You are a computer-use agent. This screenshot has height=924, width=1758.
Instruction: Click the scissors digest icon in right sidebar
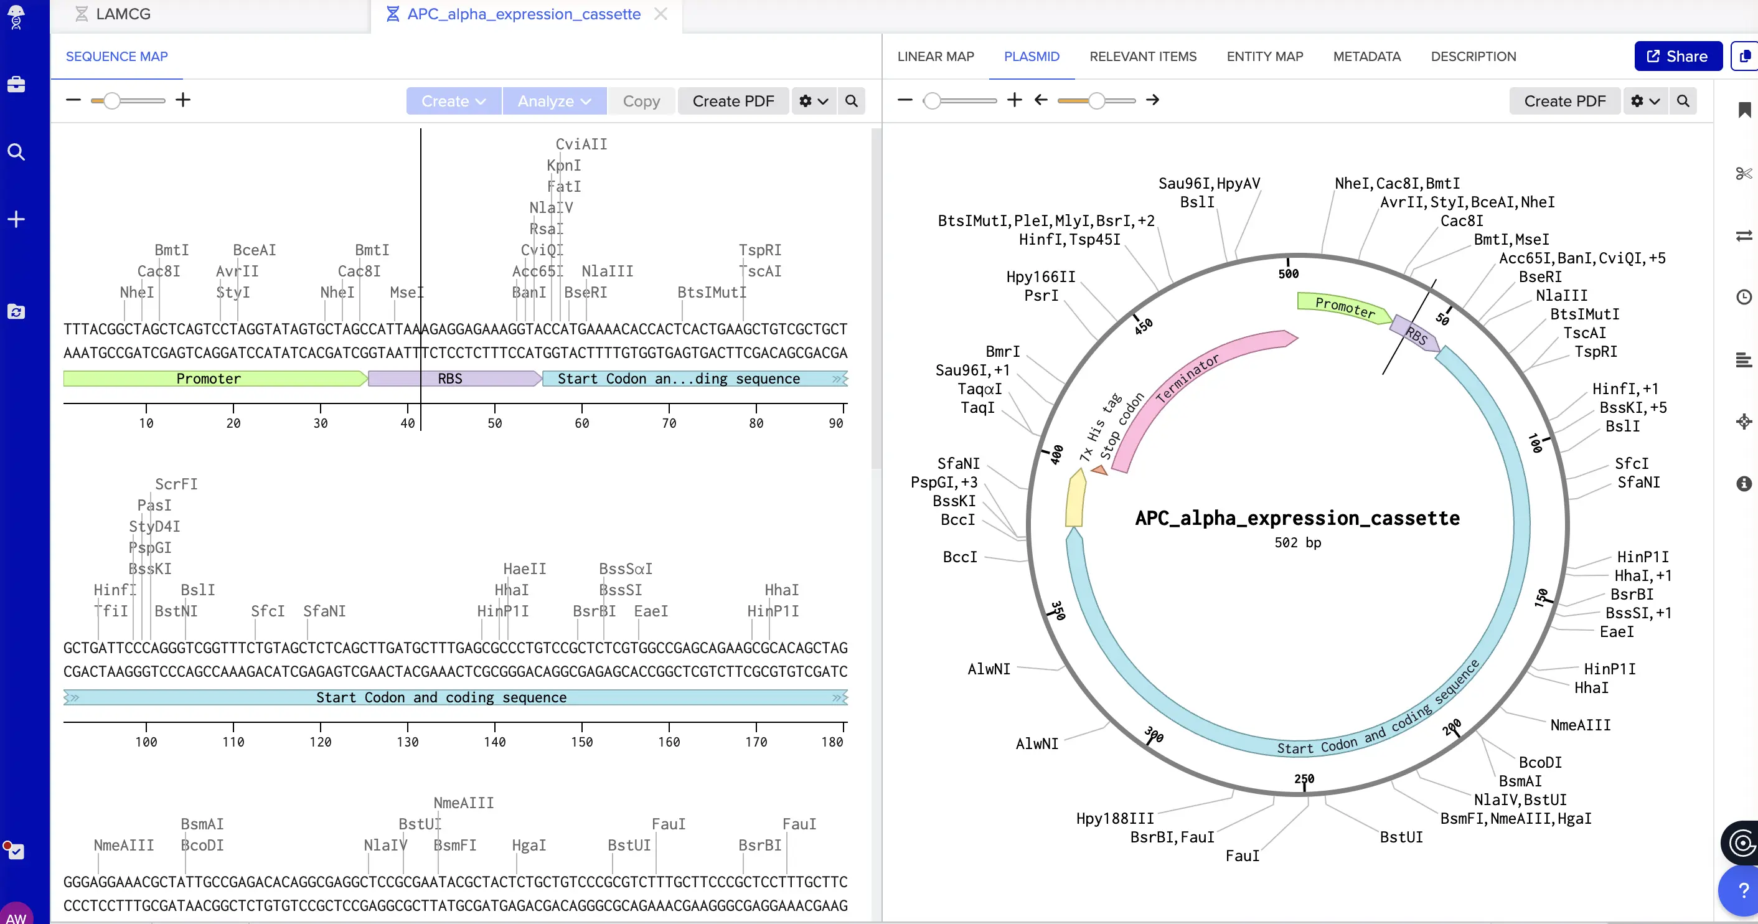(1744, 173)
